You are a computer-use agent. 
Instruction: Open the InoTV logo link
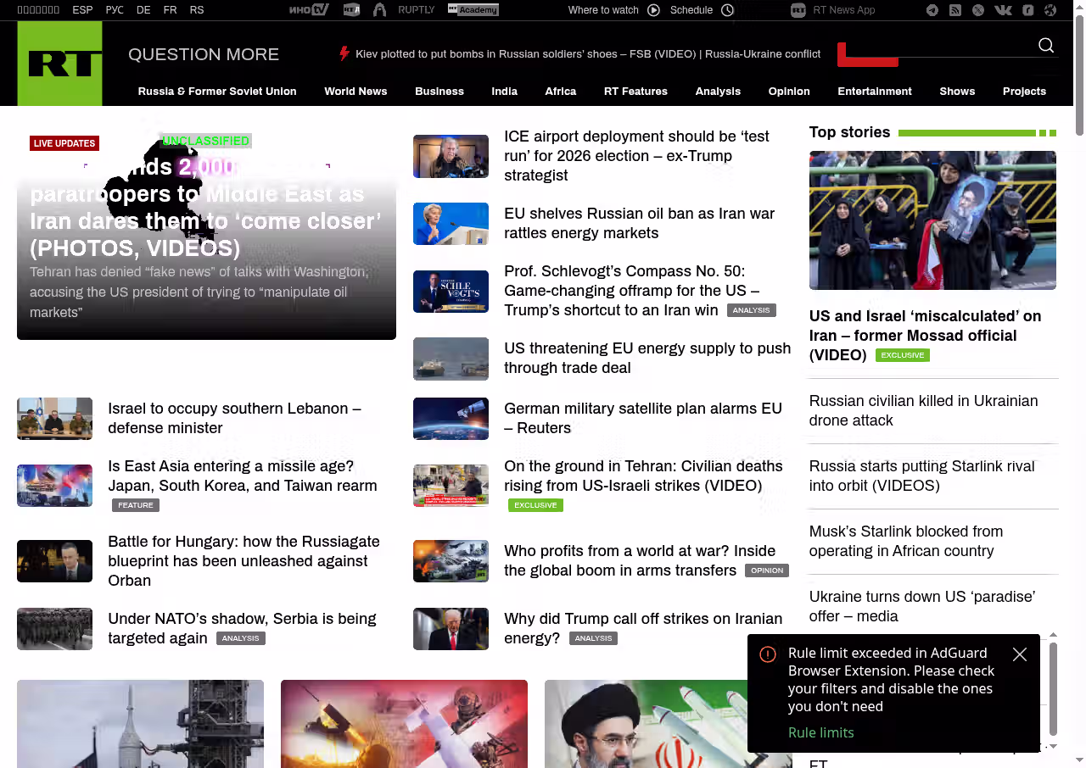309,10
